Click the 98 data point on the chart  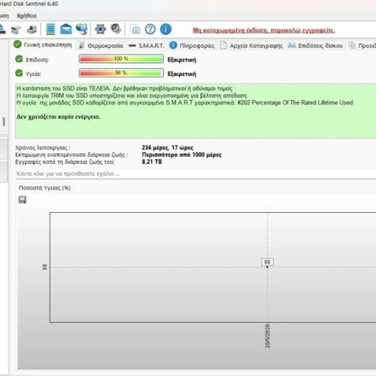[267, 267]
